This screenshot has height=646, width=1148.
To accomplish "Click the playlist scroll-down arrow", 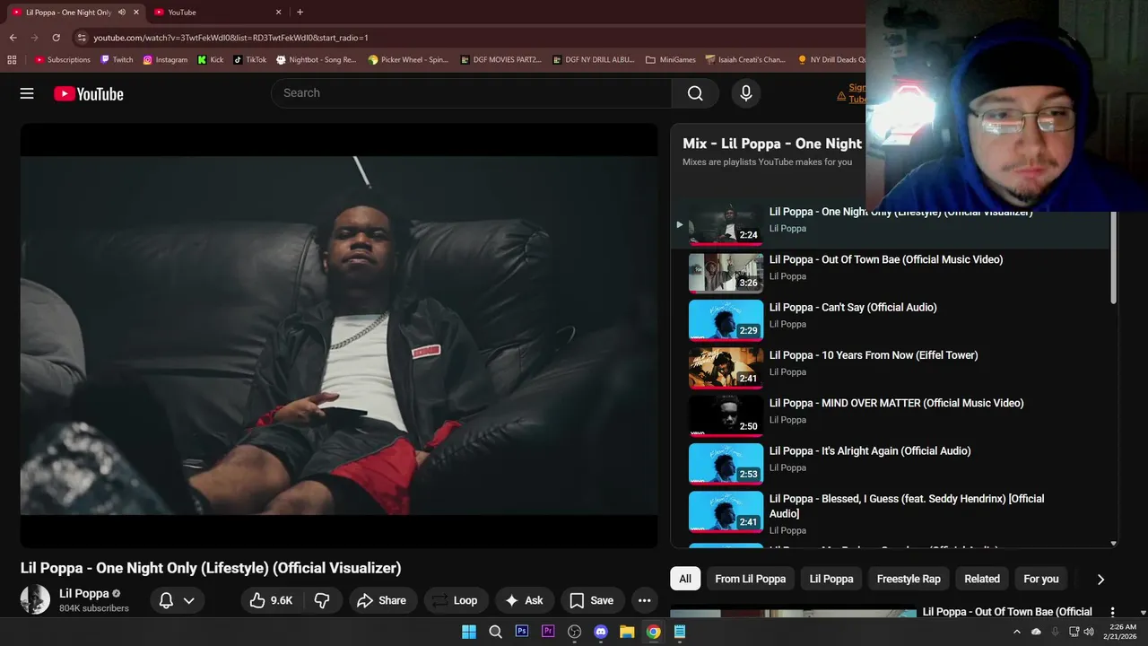I will (1114, 543).
